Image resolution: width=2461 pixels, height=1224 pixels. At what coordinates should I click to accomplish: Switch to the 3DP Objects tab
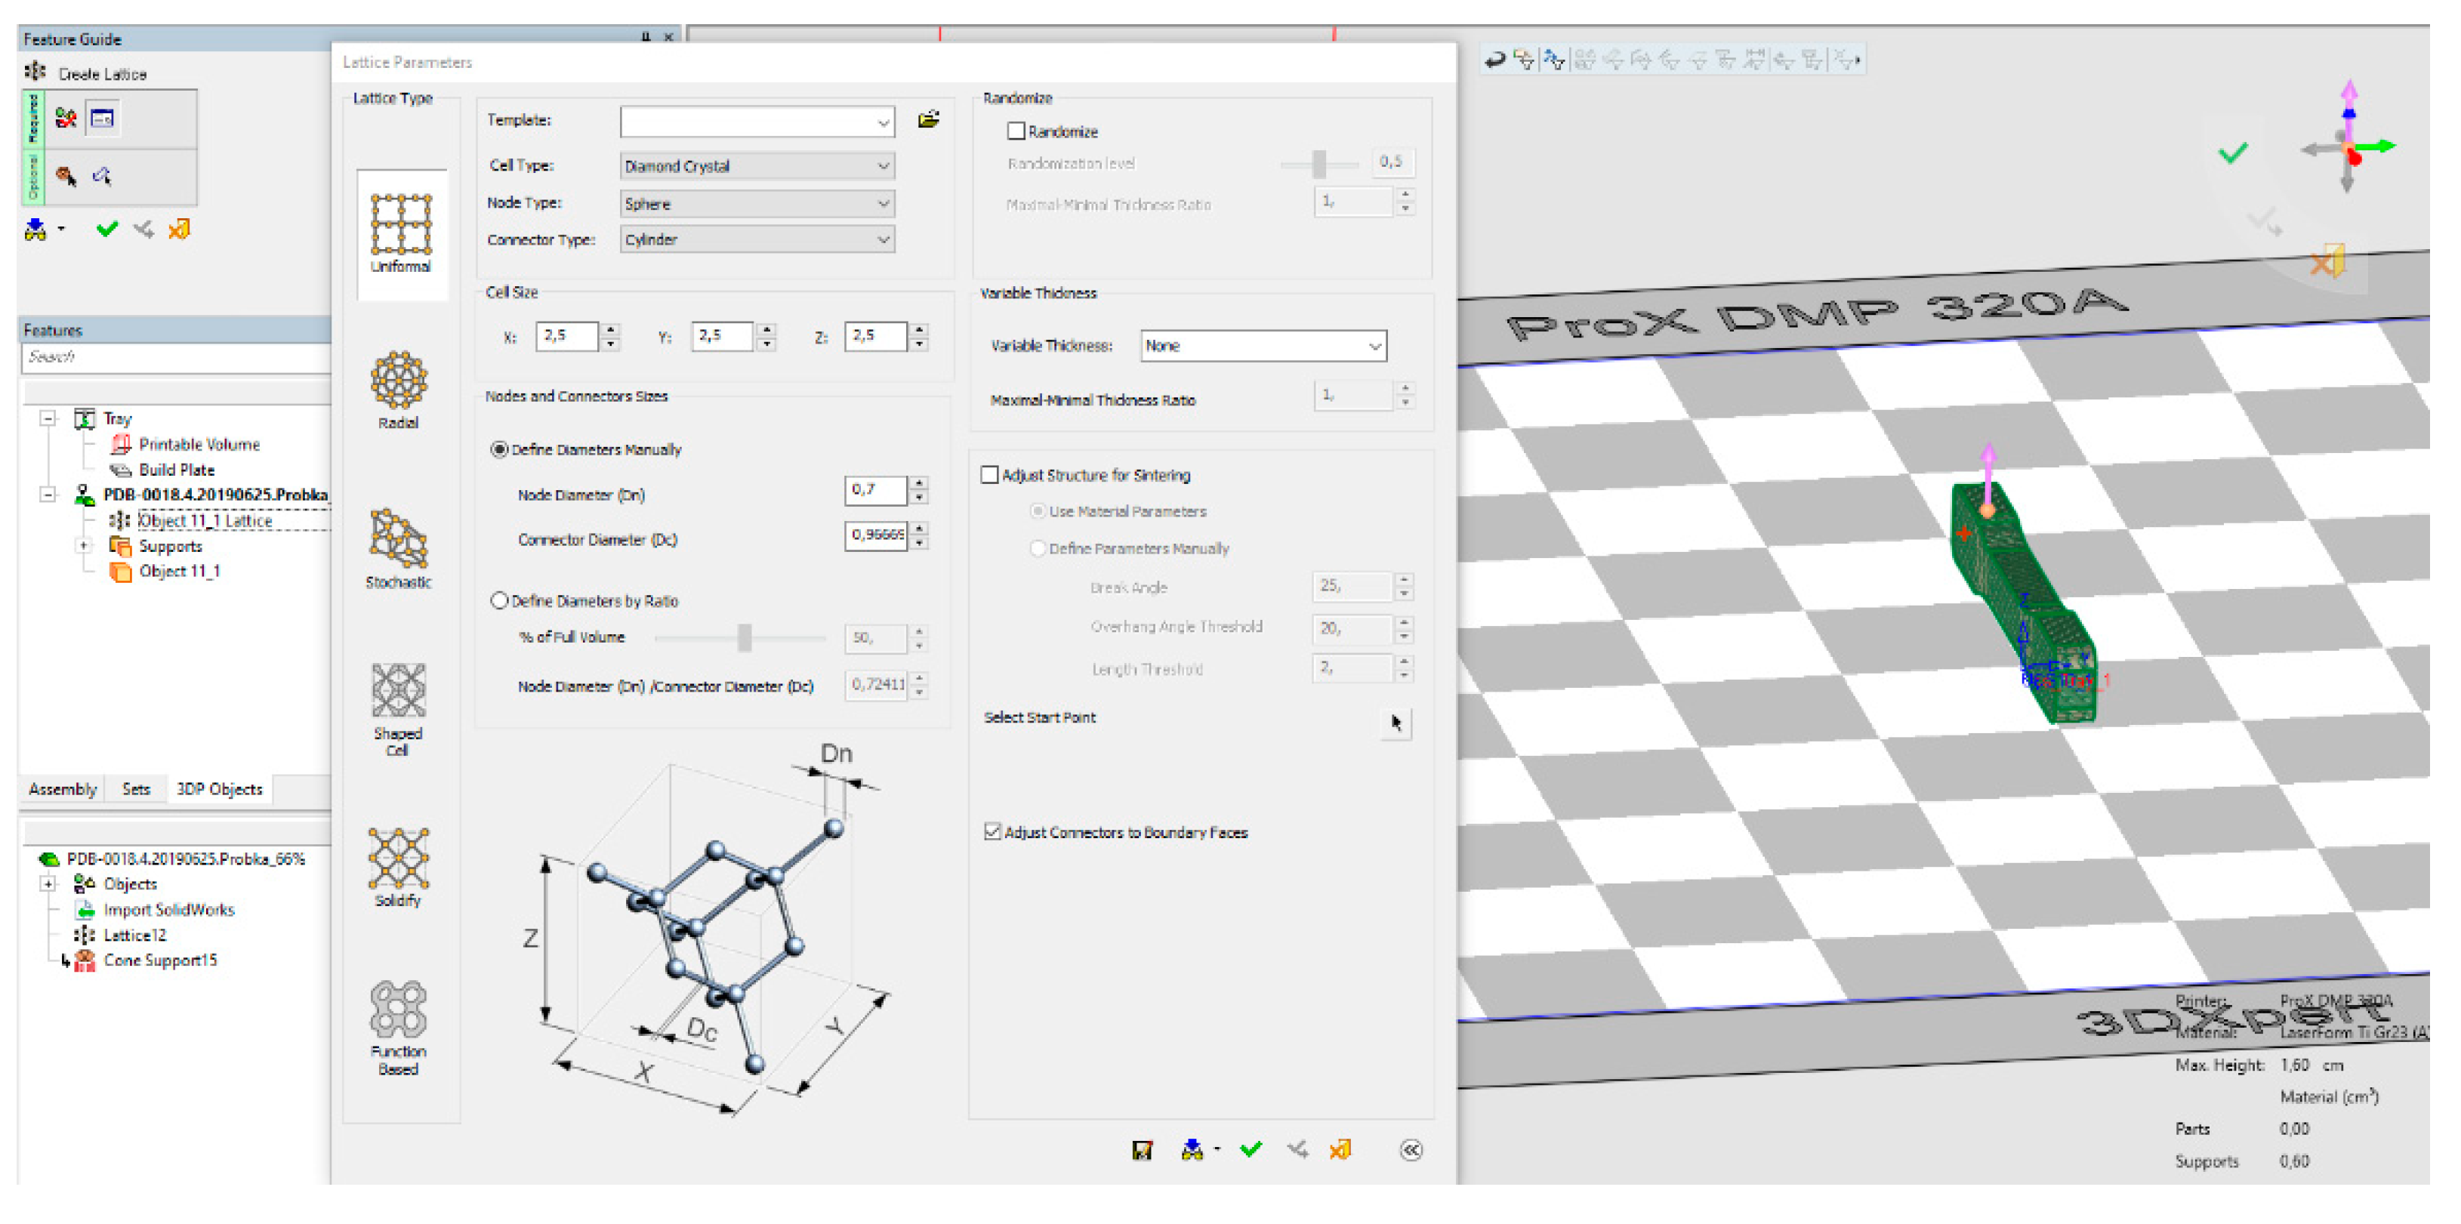point(219,789)
